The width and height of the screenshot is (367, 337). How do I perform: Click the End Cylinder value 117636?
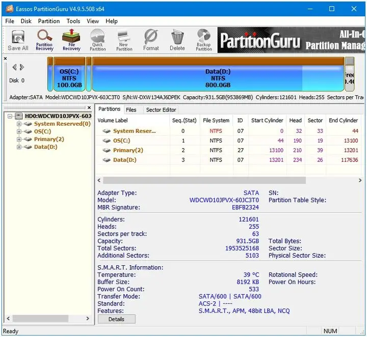click(350, 160)
